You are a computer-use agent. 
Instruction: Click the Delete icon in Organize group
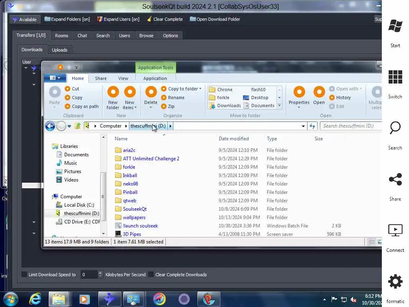click(x=151, y=92)
